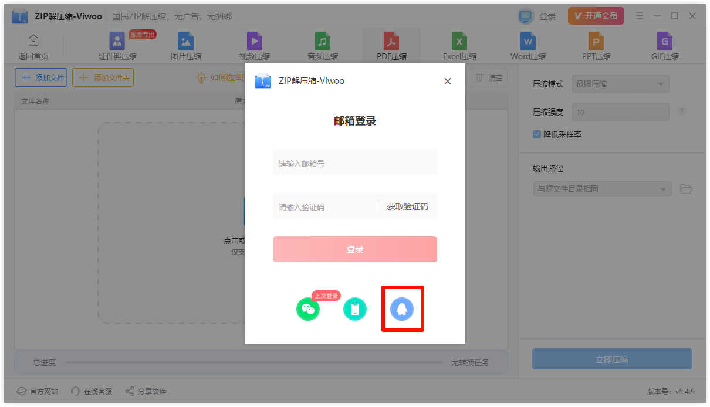Screen dimensions: 710x407
Task: Click 分享软件 link
Action: 146,391
